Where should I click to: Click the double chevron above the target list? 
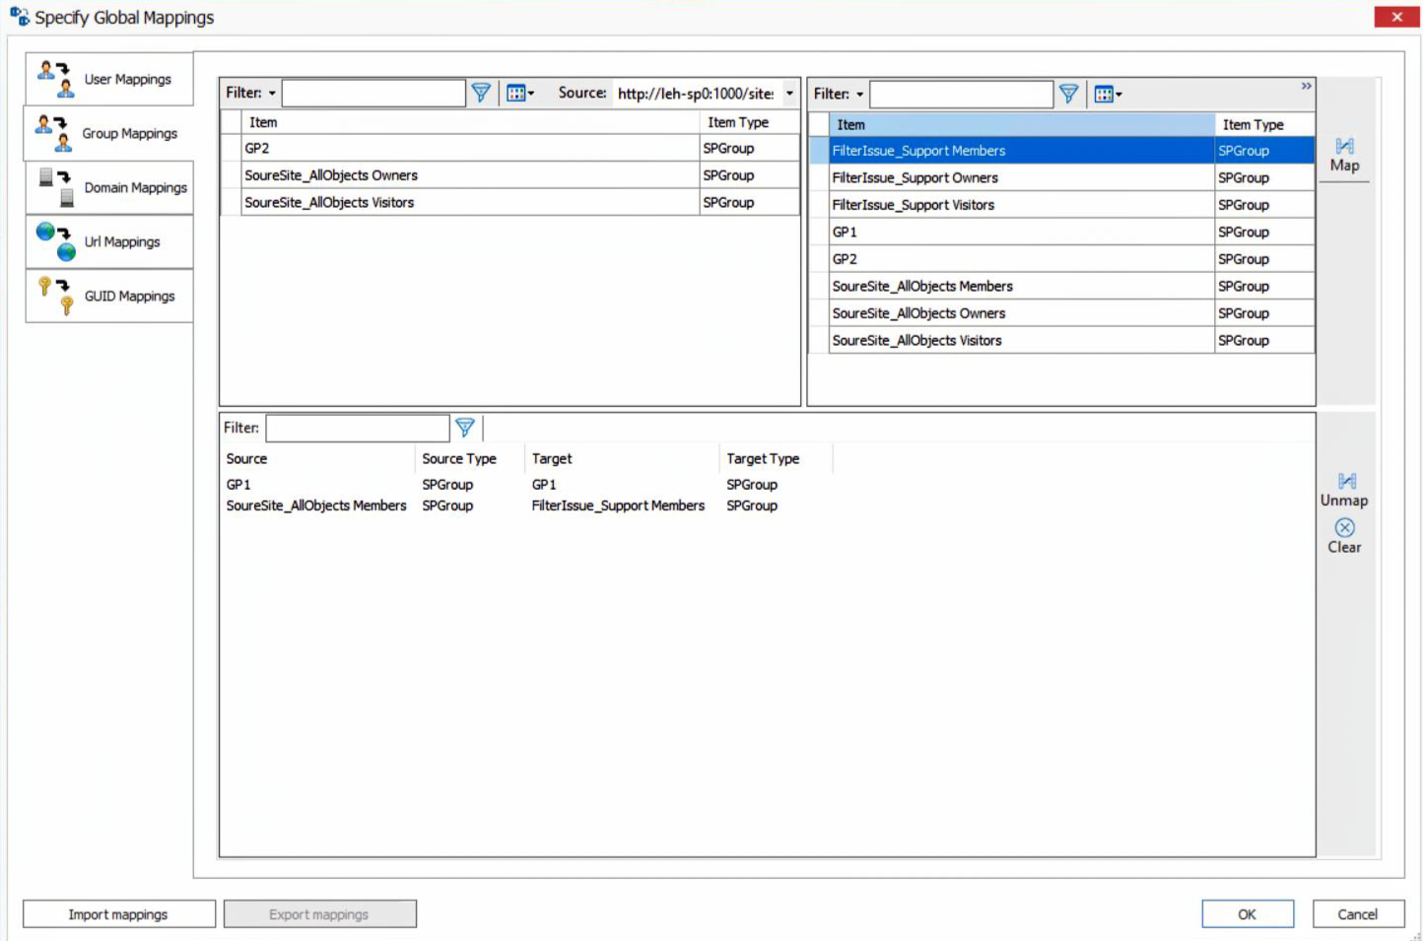pos(1307,87)
